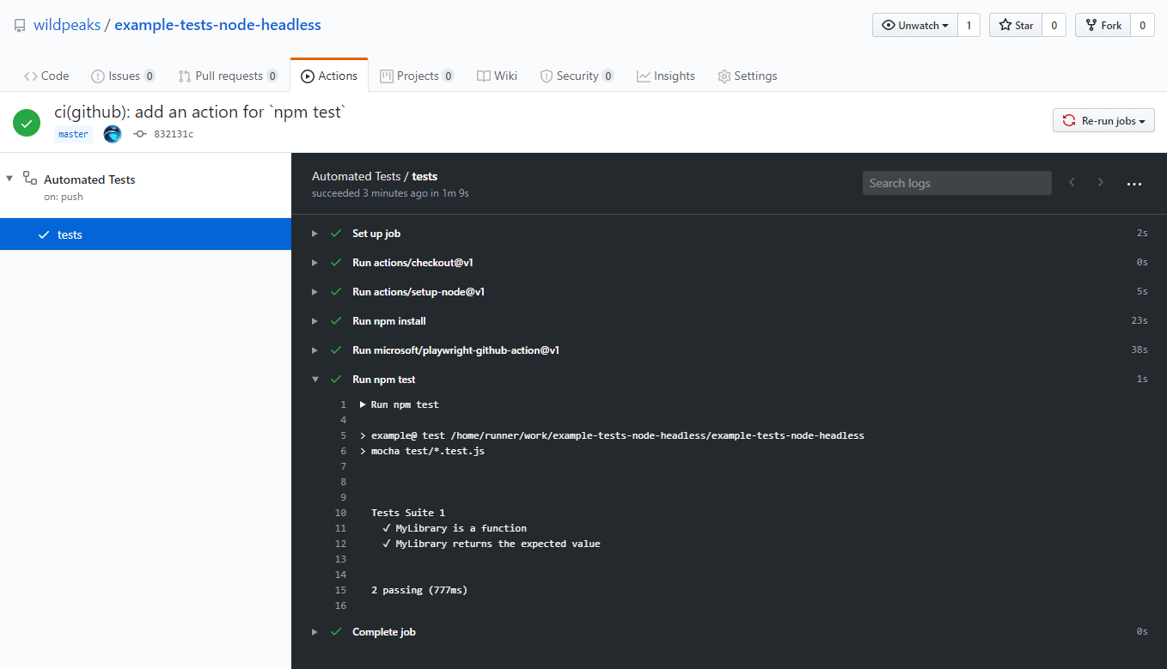Click the forks count 0
This screenshot has height=669, width=1167.
(1142, 25)
